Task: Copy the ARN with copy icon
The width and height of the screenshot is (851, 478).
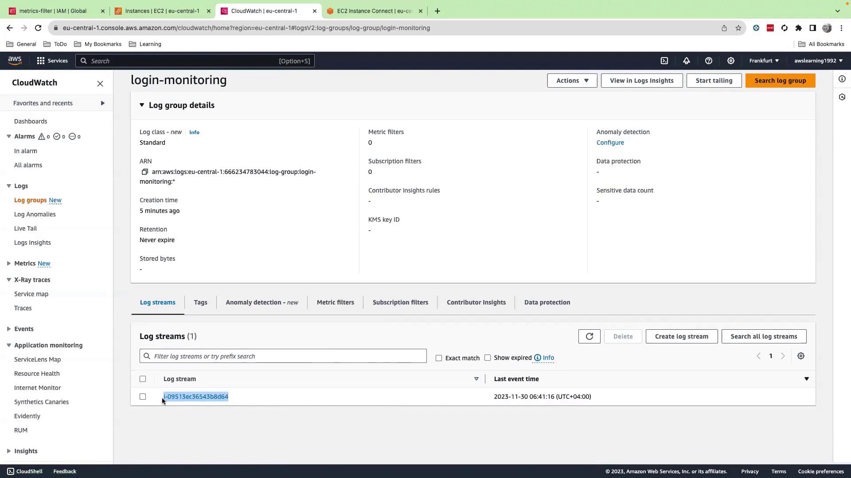Action: click(144, 172)
